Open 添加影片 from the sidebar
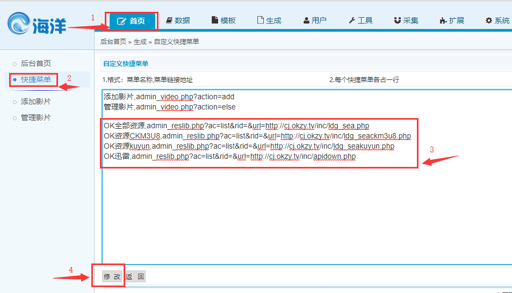 click(x=36, y=102)
